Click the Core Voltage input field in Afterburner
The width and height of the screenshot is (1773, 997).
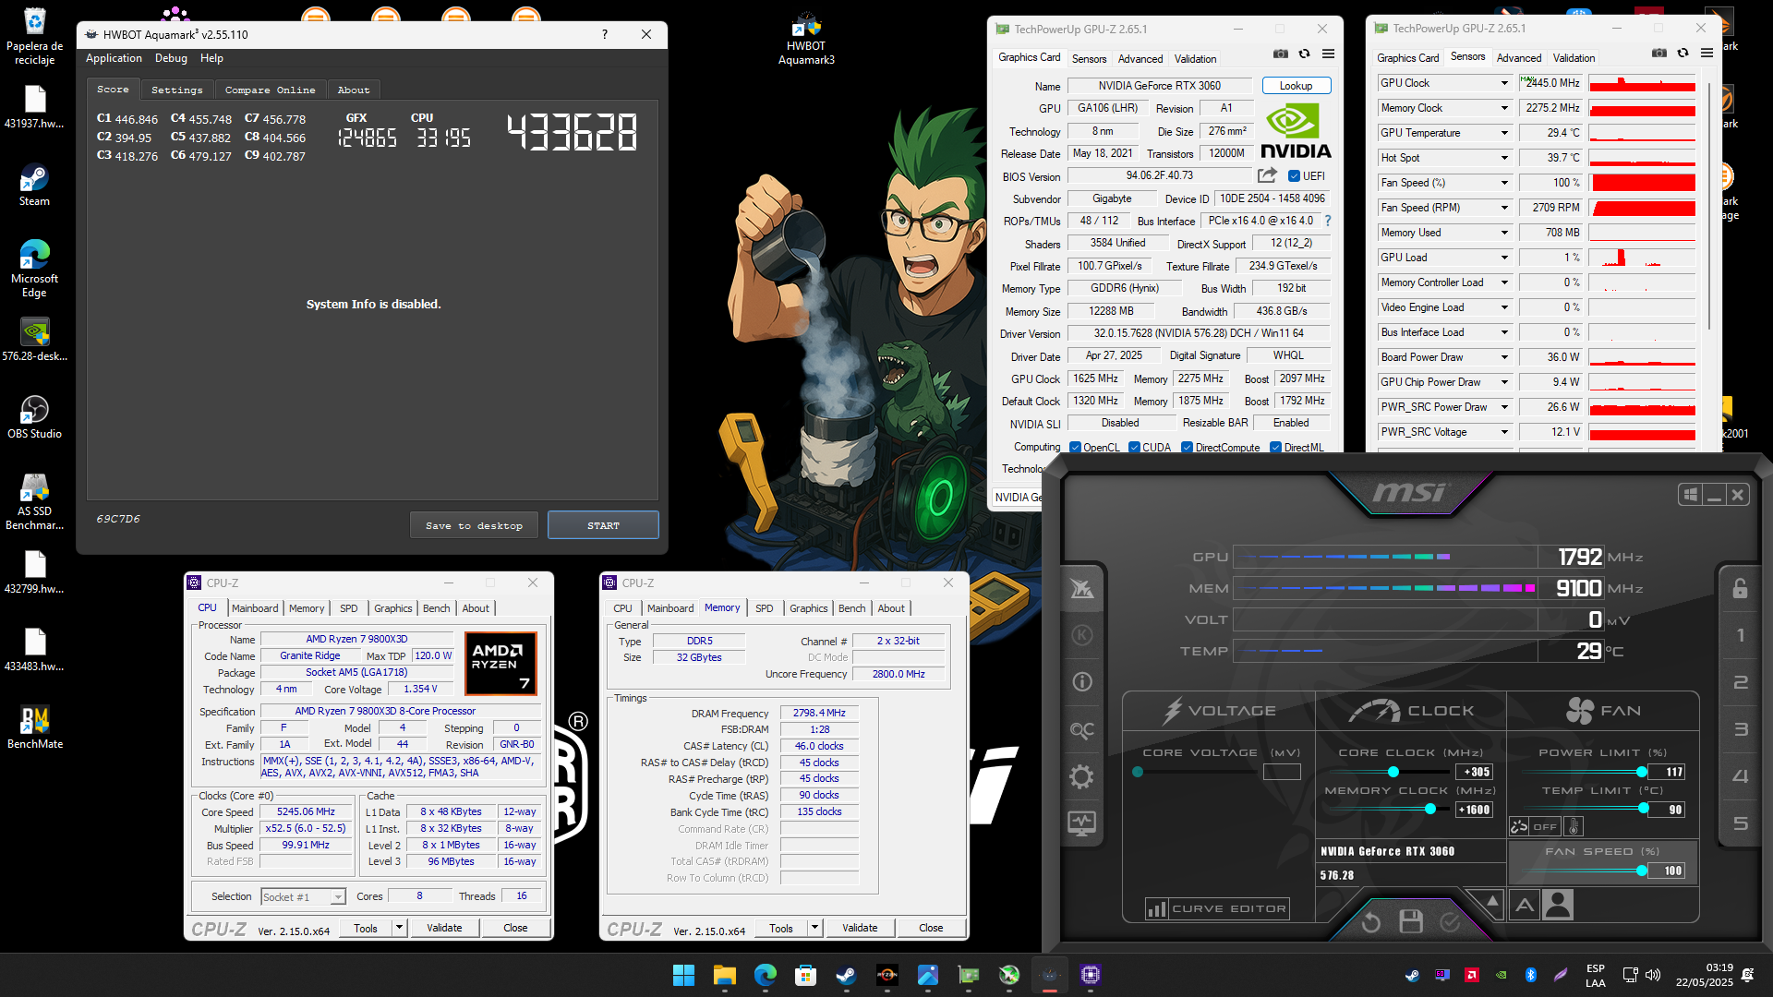[1282, 772]
